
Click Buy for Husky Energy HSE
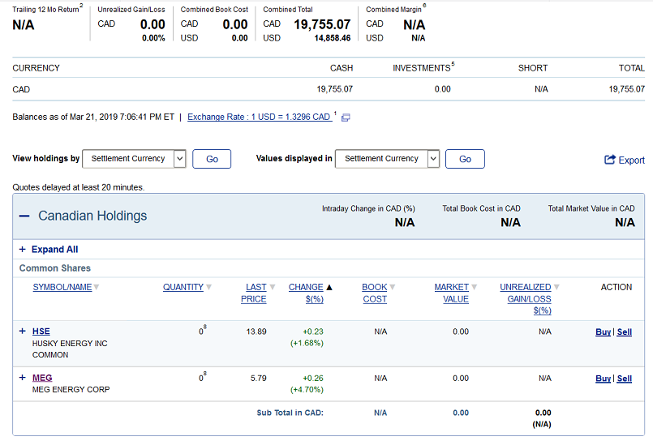(603, 332)
